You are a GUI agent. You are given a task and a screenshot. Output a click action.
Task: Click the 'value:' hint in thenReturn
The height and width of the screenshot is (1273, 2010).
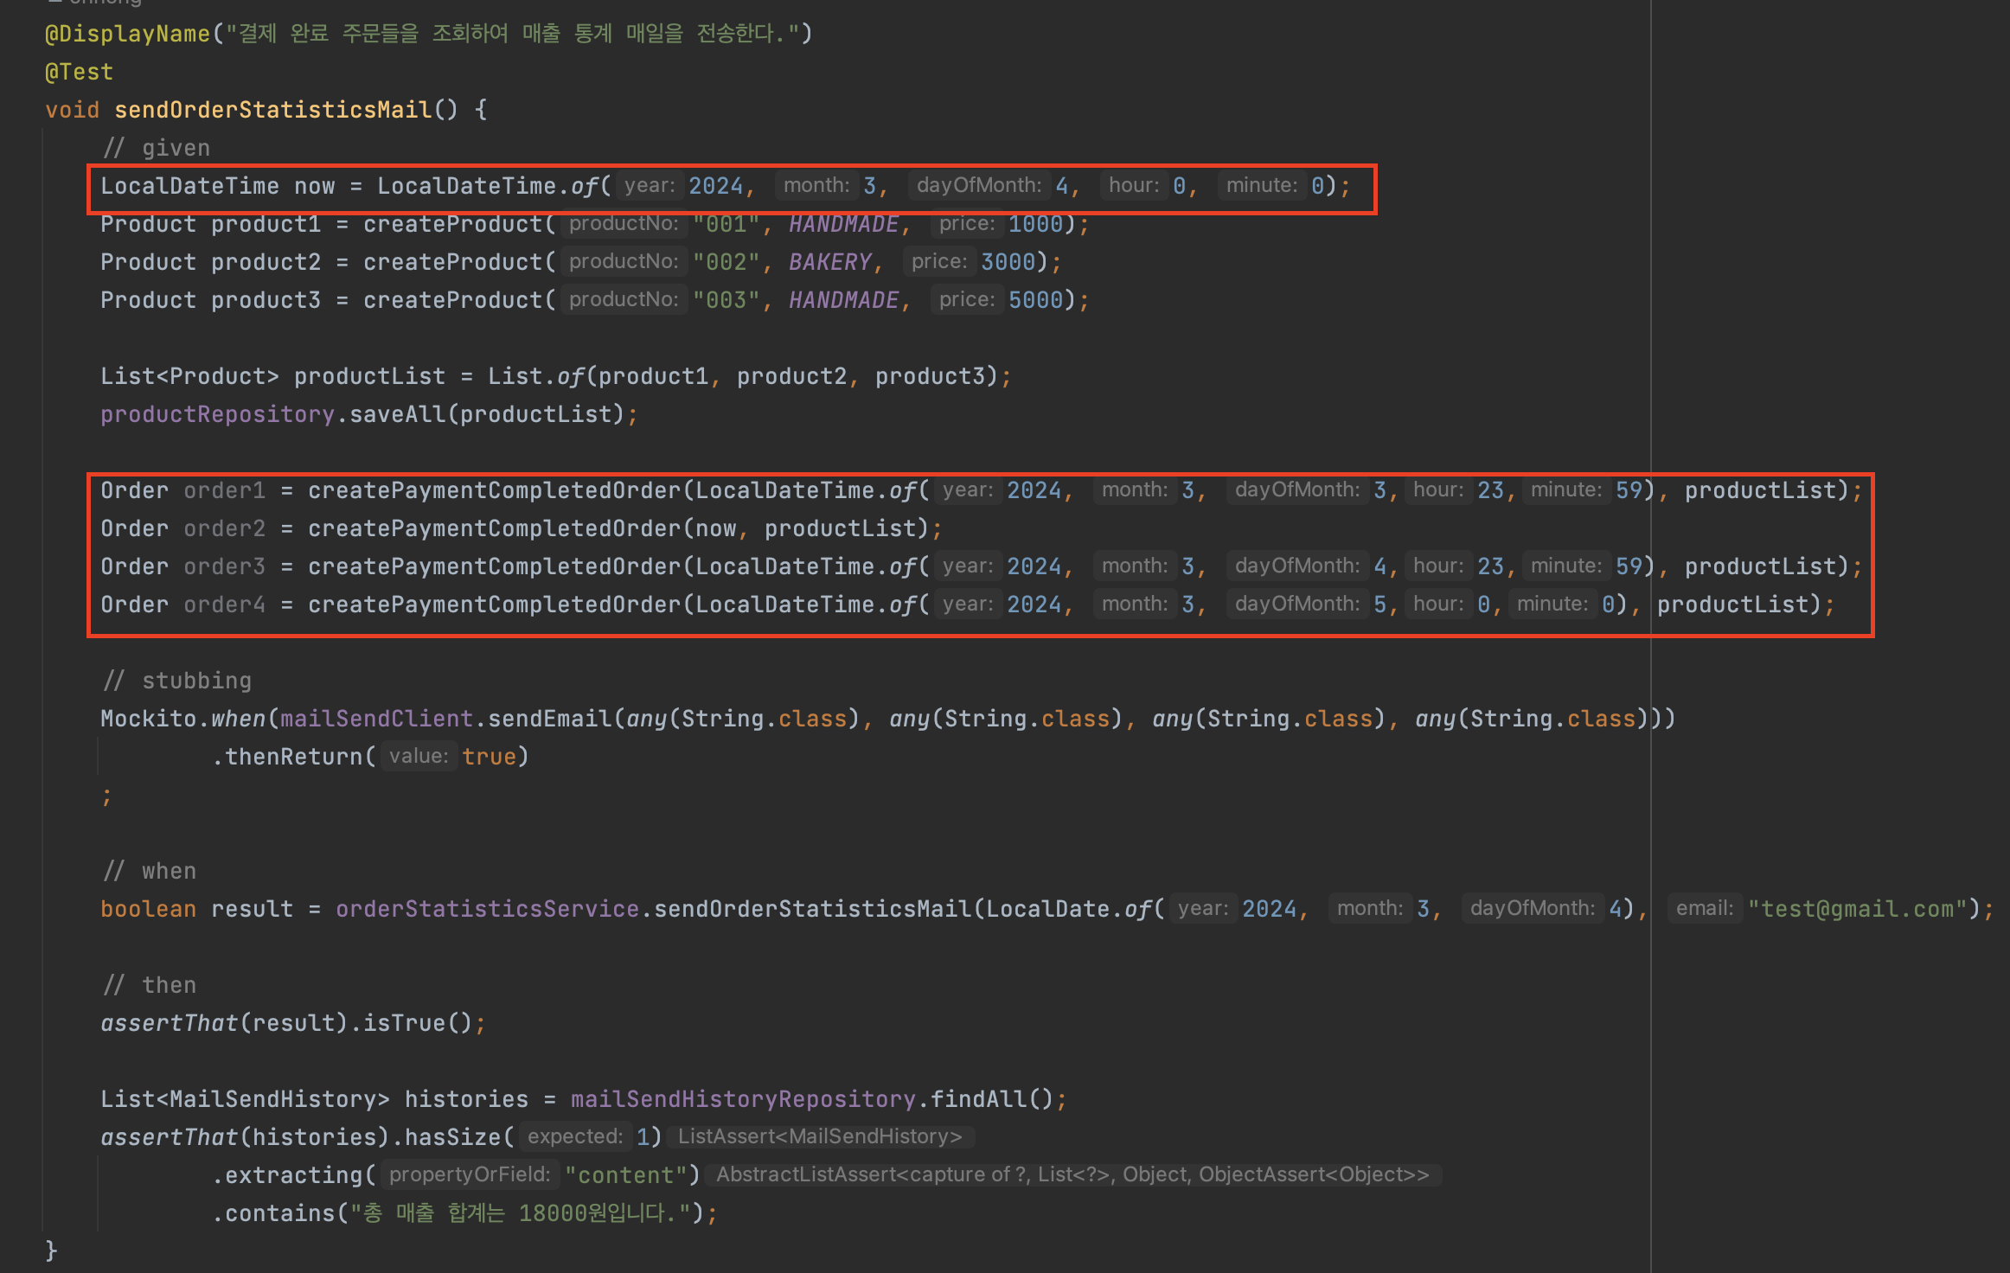[418, 757]
